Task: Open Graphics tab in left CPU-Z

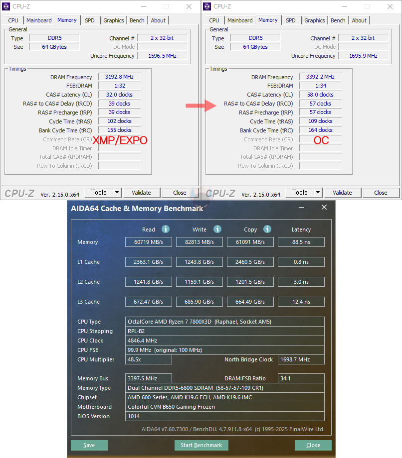Action: coord(114,20)
